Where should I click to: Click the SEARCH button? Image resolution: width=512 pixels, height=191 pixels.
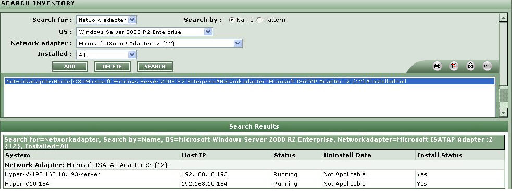point(155,67)
